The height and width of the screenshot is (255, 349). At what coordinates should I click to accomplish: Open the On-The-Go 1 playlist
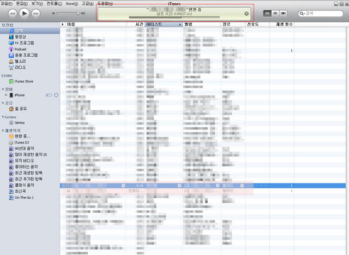(21, 198)
